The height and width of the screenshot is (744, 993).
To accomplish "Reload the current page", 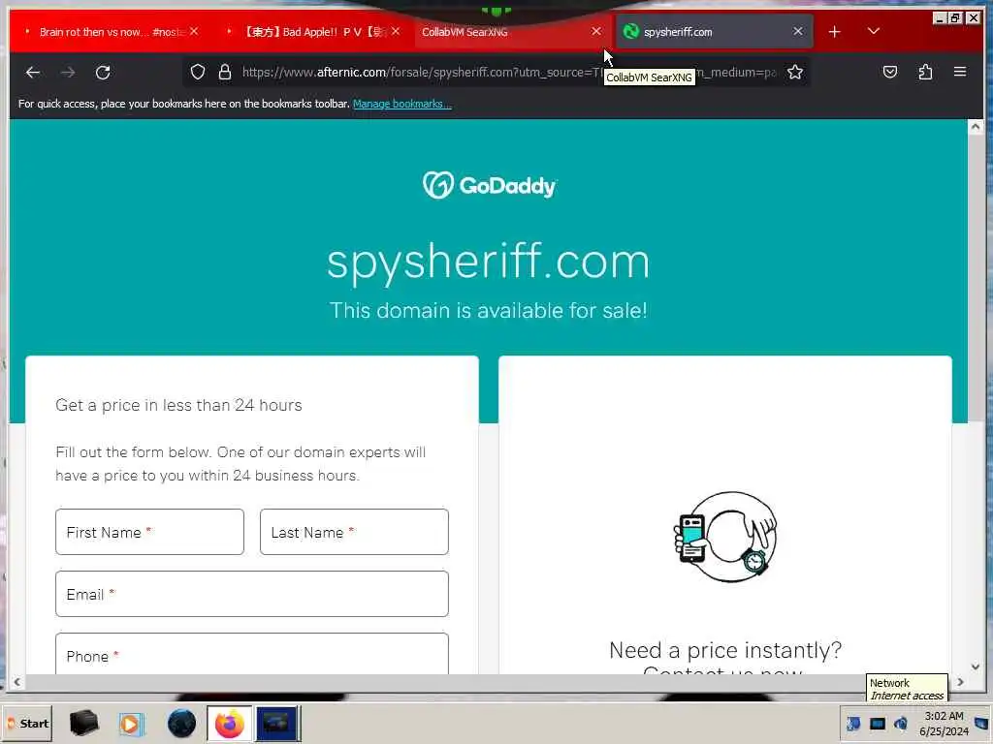I will click(103, 72).
